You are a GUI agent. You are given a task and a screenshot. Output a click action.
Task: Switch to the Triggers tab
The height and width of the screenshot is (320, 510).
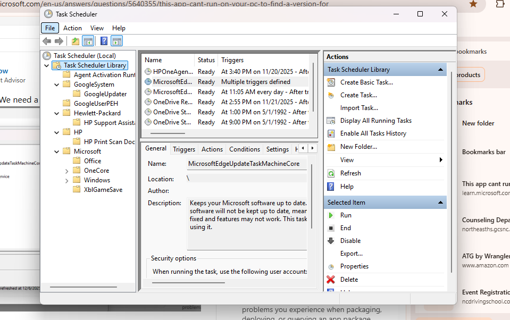[x=184, y=149]
